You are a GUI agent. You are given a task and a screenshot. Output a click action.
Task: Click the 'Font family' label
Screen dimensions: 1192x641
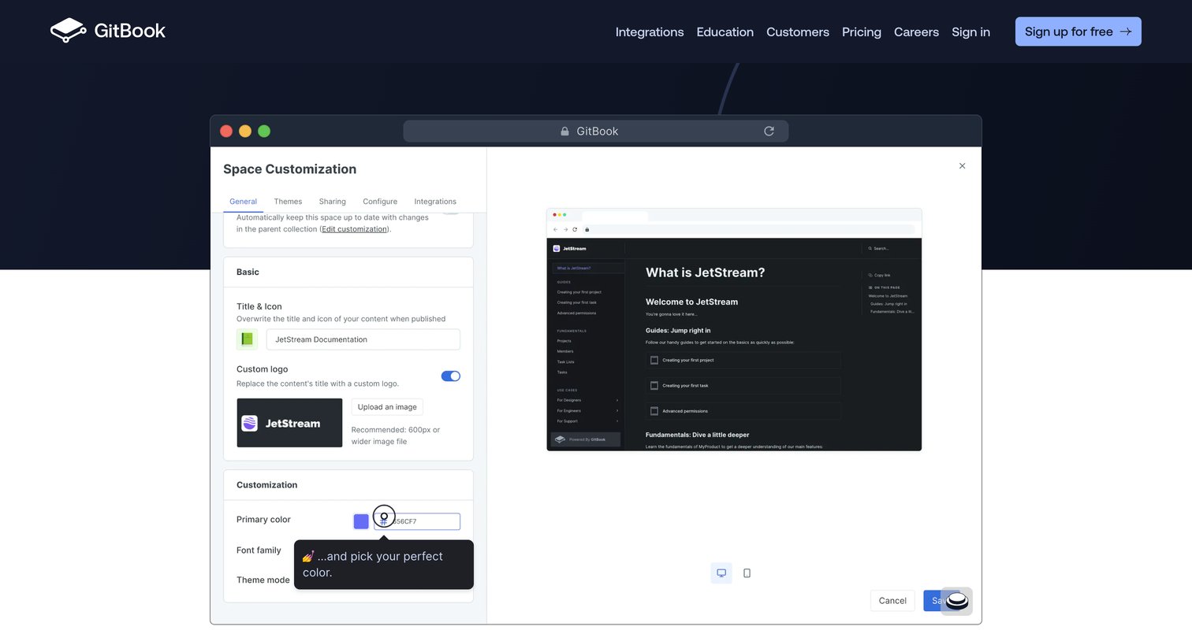click(x=259, y=550)
